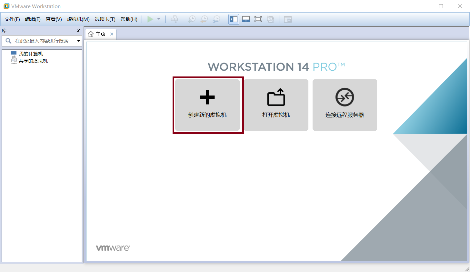Open the power options dropdown arrow

tap(159, 19)
